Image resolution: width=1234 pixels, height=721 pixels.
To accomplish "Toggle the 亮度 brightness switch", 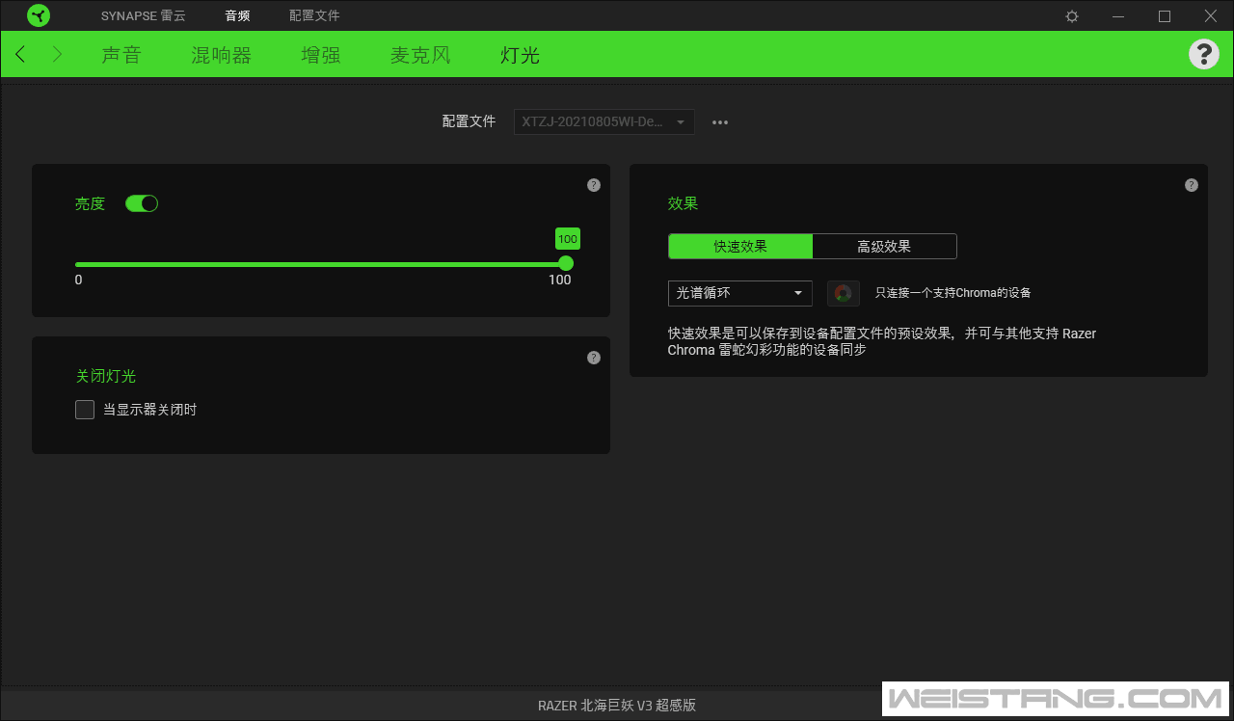I will (142, 203).
